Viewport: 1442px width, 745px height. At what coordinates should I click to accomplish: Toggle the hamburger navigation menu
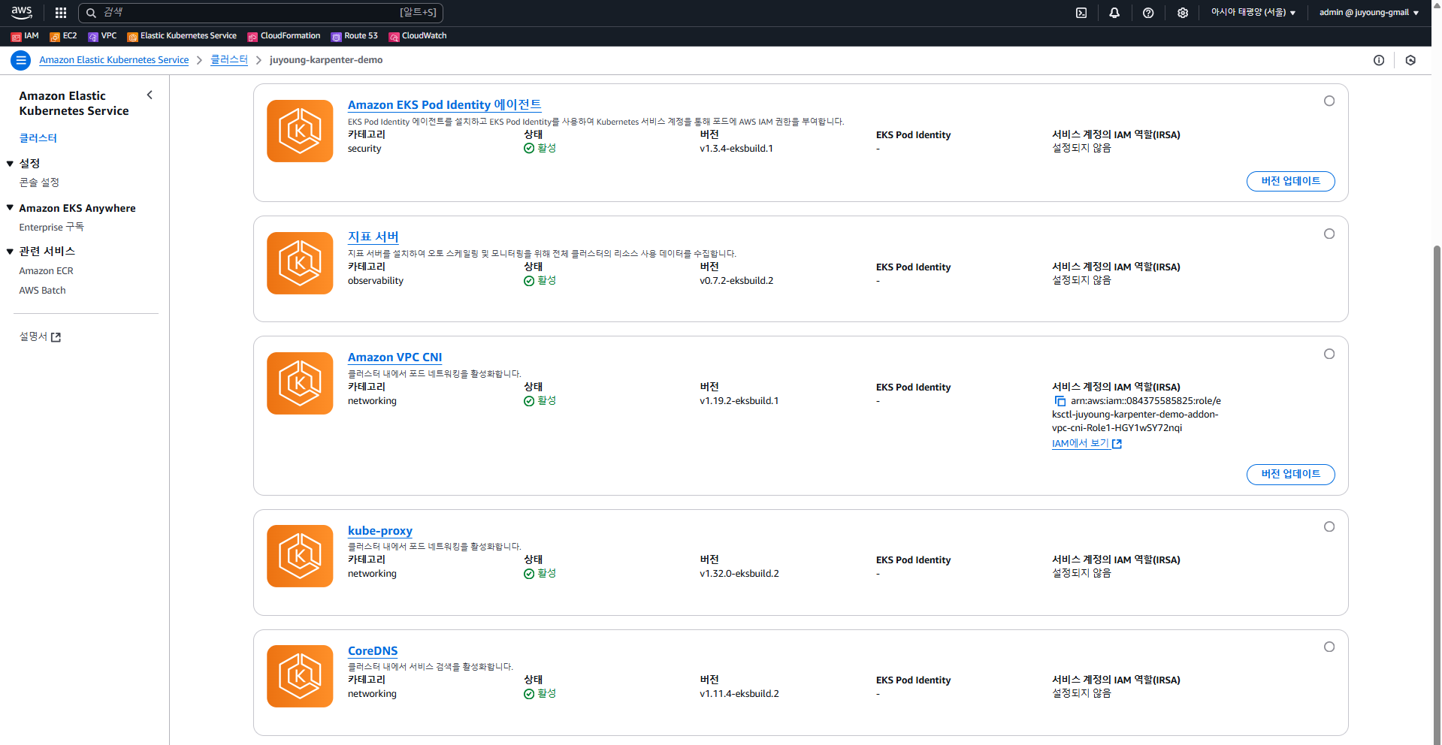21,60
